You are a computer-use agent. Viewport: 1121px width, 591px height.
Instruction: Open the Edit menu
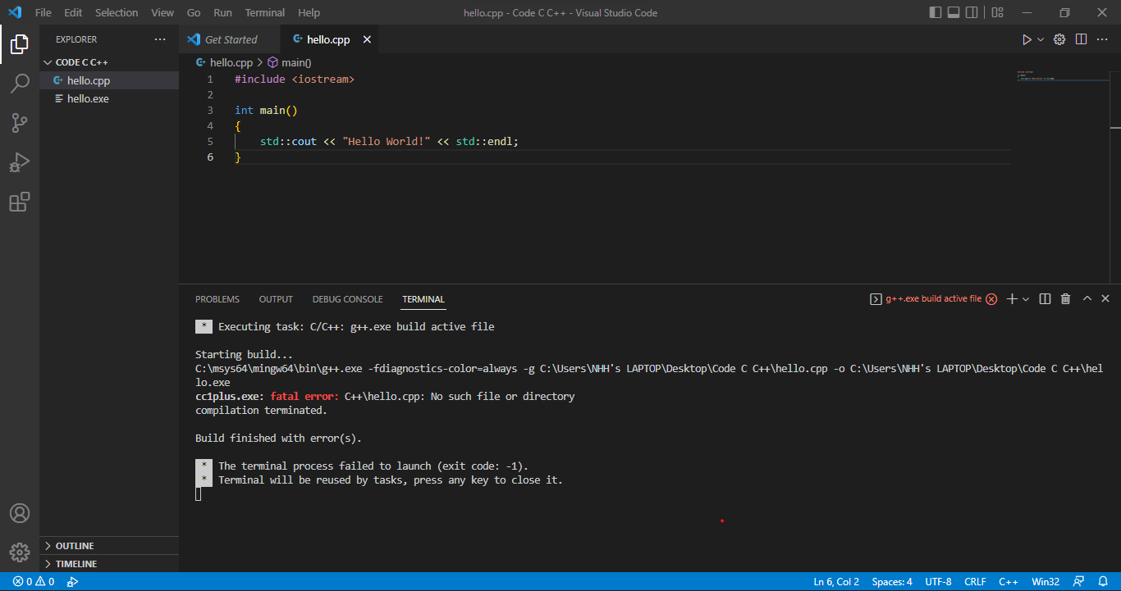73,12
